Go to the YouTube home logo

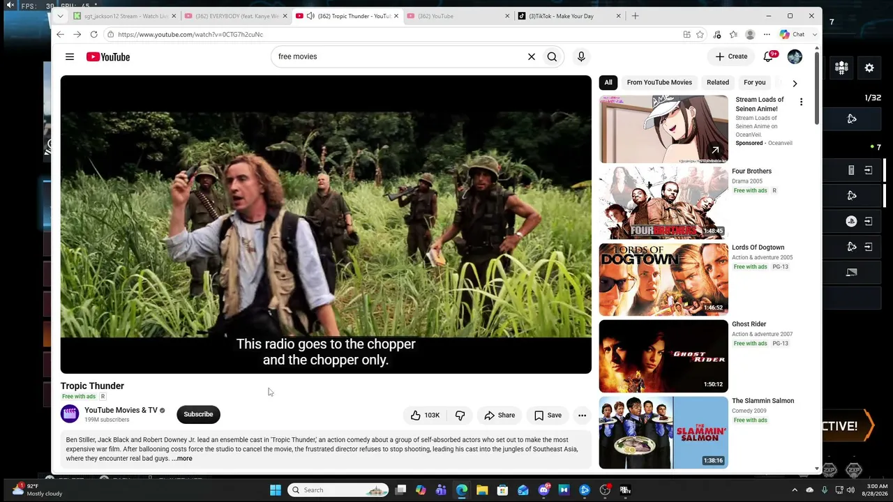(x=108, y=56)
